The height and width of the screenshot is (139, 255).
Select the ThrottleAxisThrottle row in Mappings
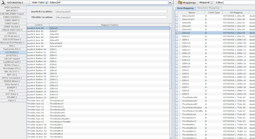coord(215,111)
